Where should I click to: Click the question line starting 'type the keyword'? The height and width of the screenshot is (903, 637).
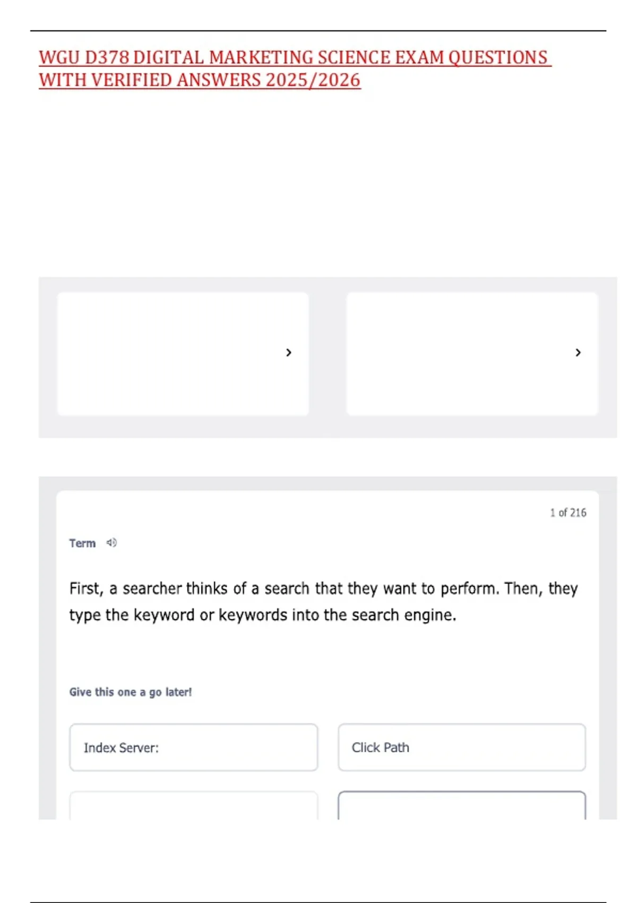point(263,615)
